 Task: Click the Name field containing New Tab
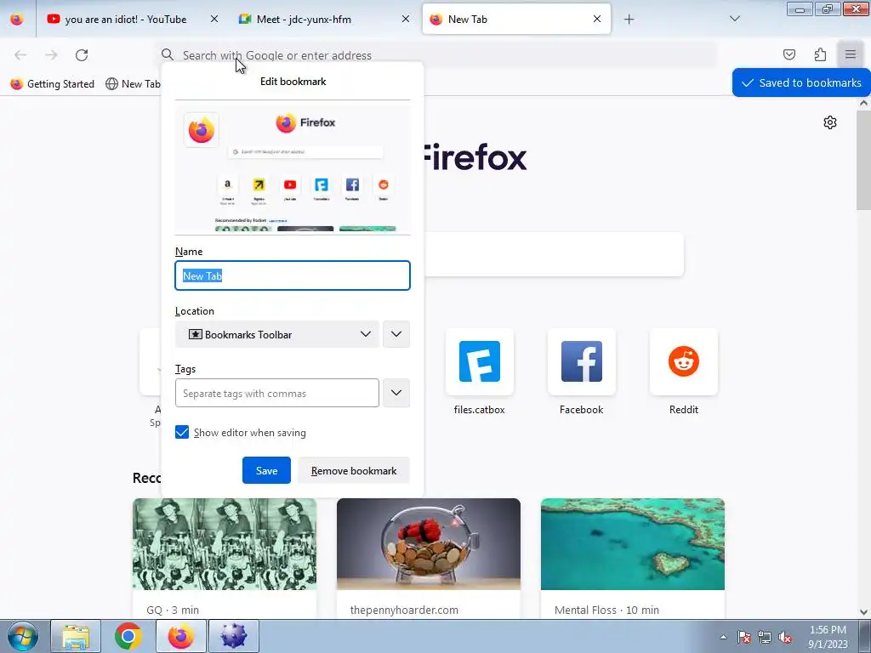coord(293,275)
